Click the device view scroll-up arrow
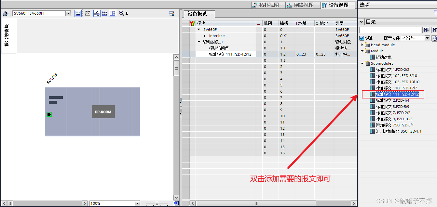The width and height of the screenshot is (437, 207). [176, 58]
